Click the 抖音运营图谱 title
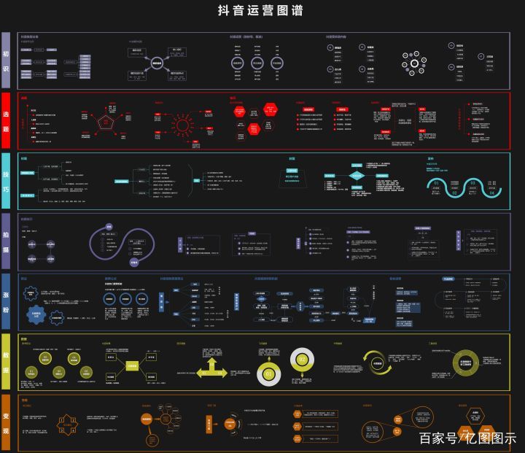Screen dimensions: 525x453 tap(260, 10)
